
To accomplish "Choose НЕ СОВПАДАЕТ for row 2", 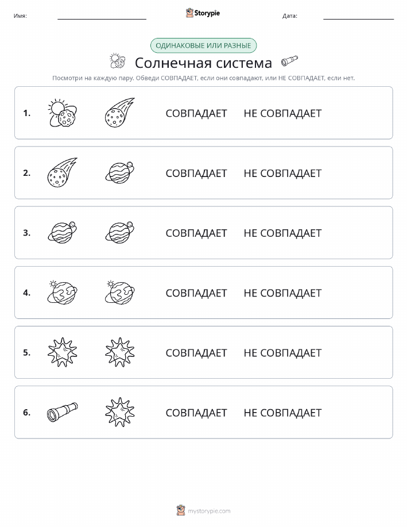I will pos(283,173).
